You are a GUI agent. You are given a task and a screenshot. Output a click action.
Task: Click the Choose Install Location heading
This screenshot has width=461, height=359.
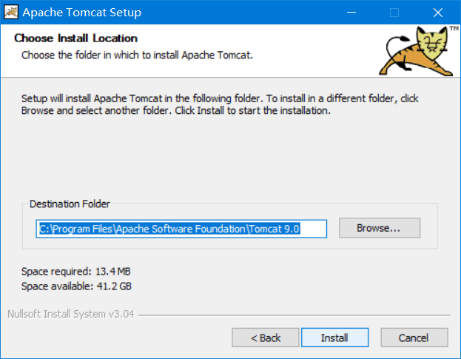click(x=76, y=38)
